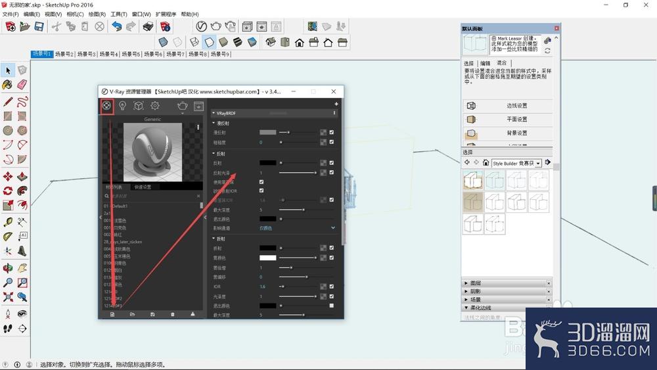Start render with teapot icon in asset manager

(182, 106)
